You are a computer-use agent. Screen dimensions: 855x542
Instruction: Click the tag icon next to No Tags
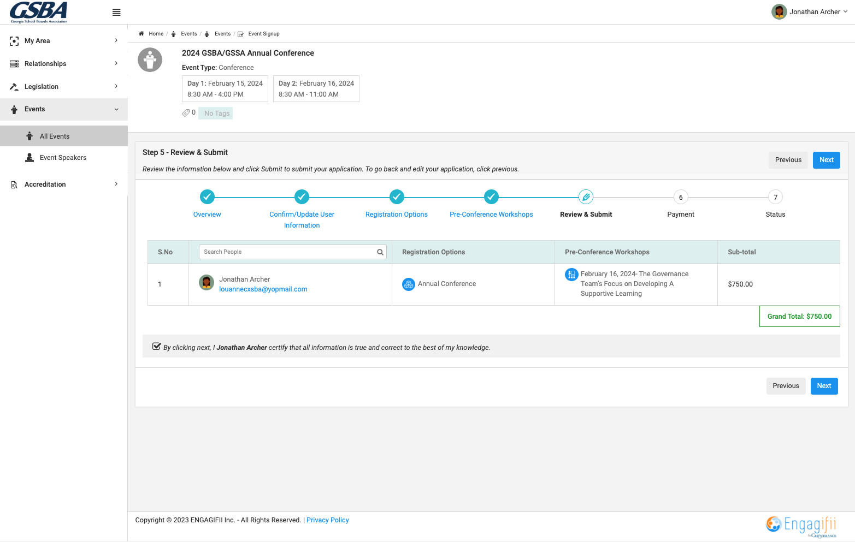pyautogui.click(x=186, y=113)
